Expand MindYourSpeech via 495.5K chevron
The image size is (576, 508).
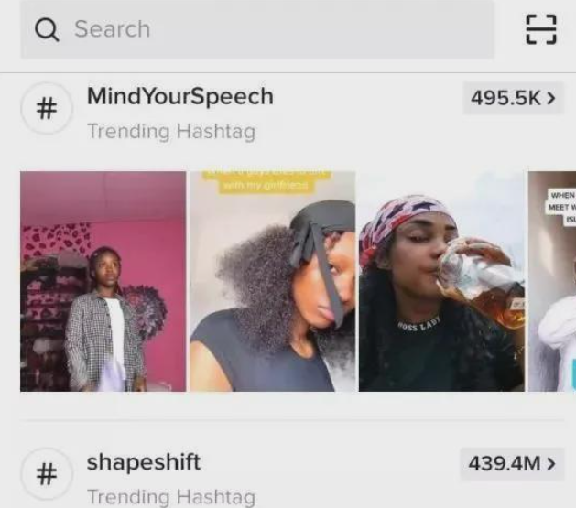pos(550,98)
